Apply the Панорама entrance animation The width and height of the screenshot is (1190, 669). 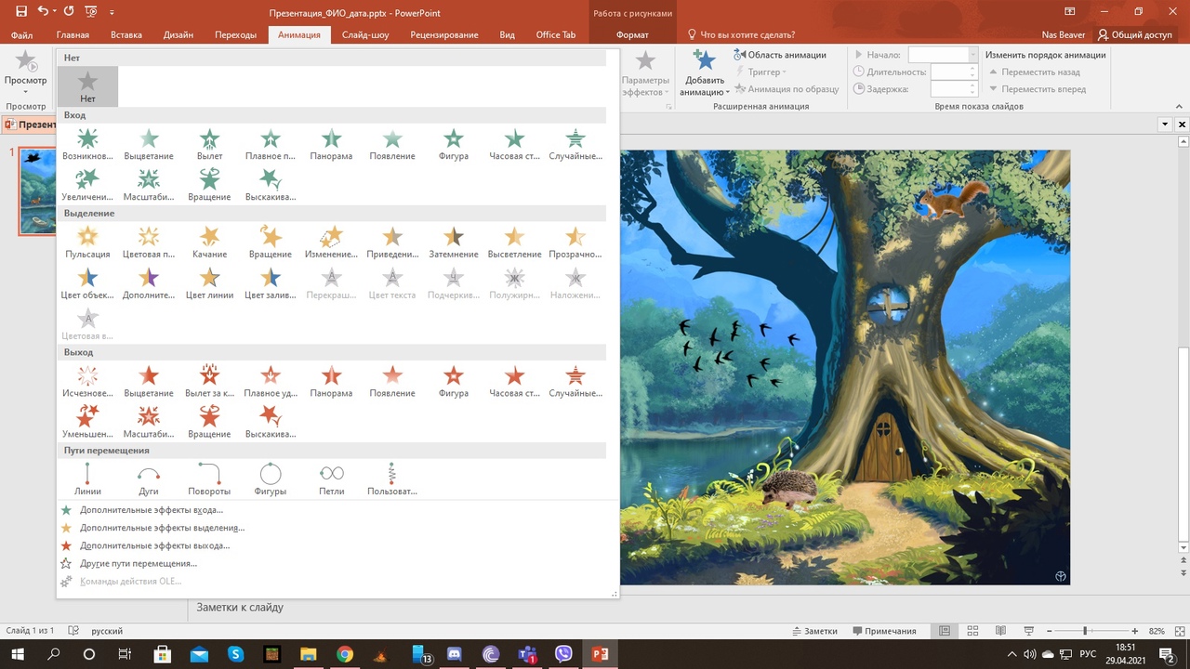click(331, 145)
